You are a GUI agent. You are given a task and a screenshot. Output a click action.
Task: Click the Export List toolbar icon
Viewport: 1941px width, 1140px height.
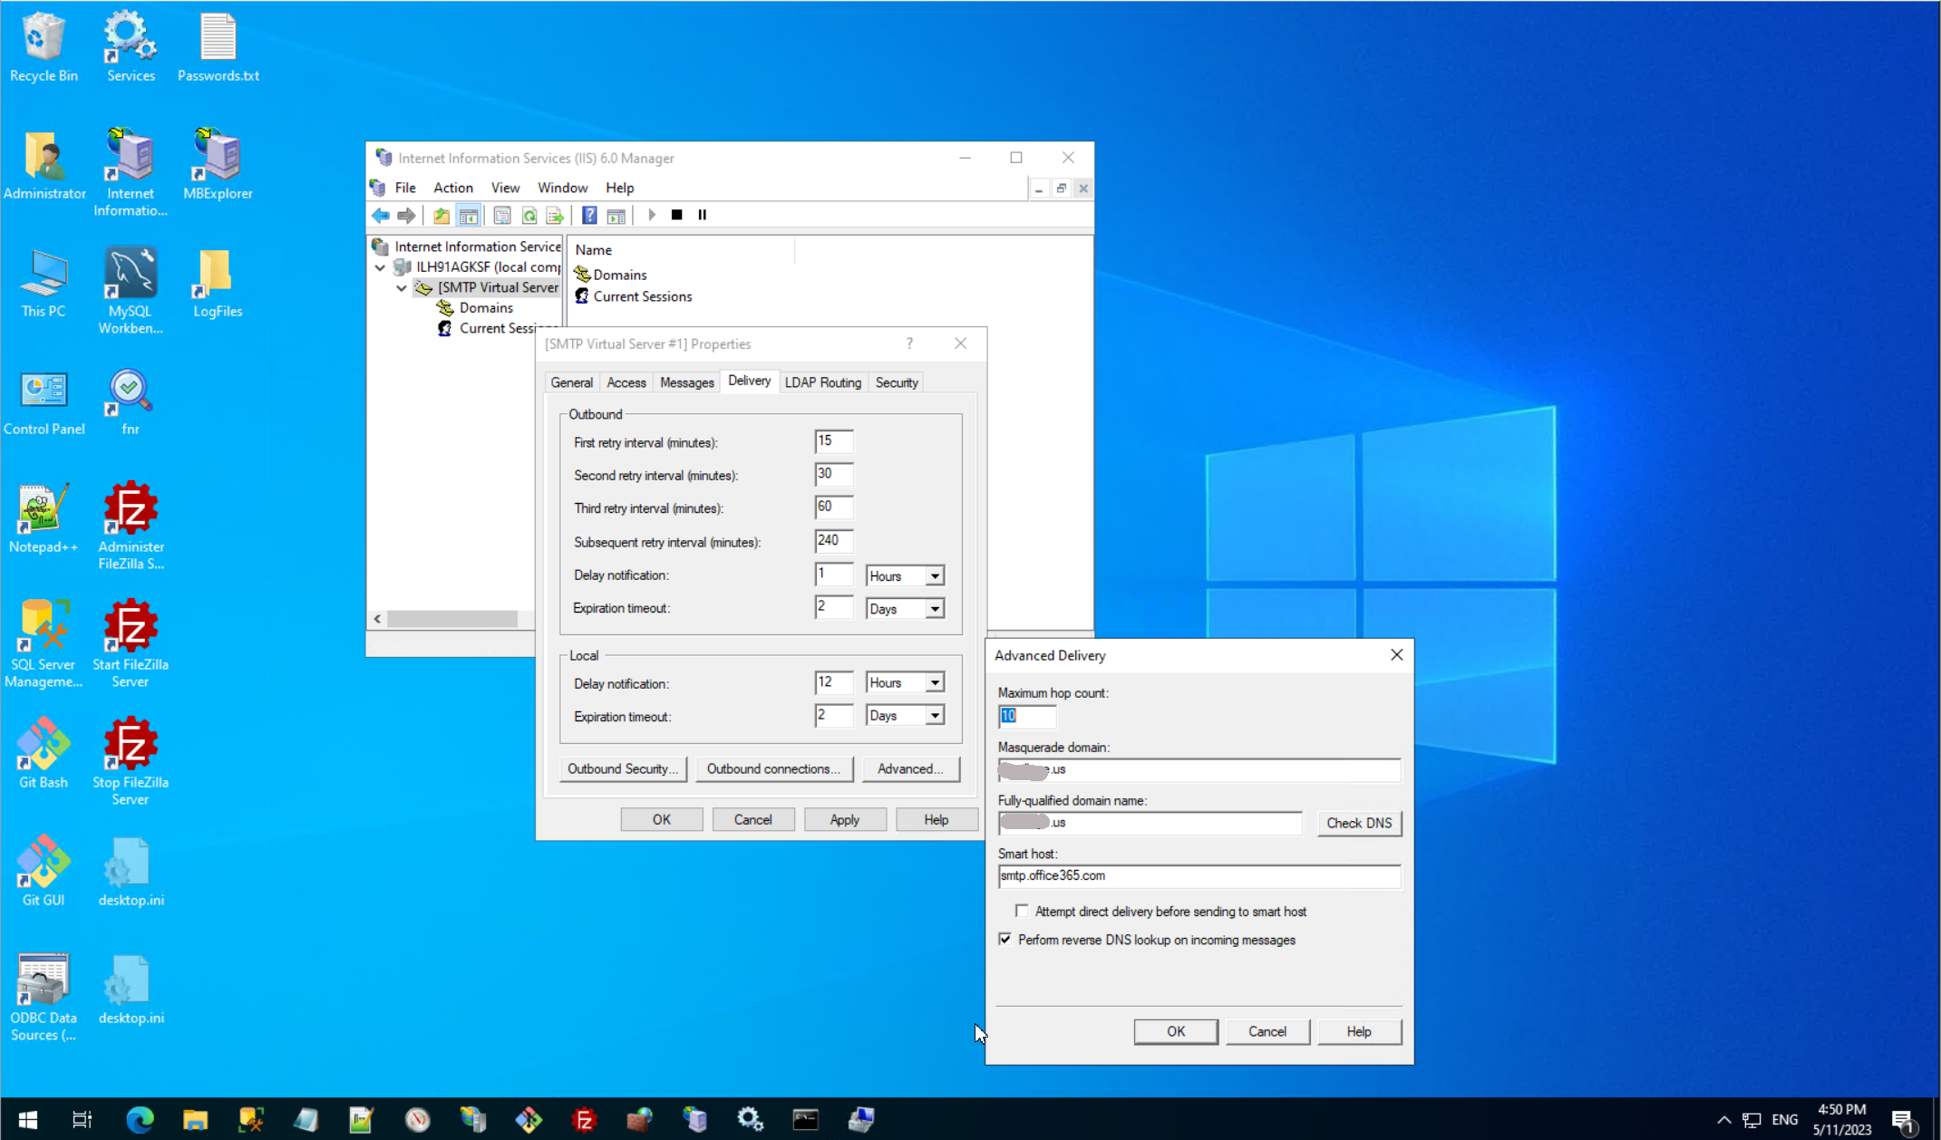pyautogui.click(x=555, y=215)
